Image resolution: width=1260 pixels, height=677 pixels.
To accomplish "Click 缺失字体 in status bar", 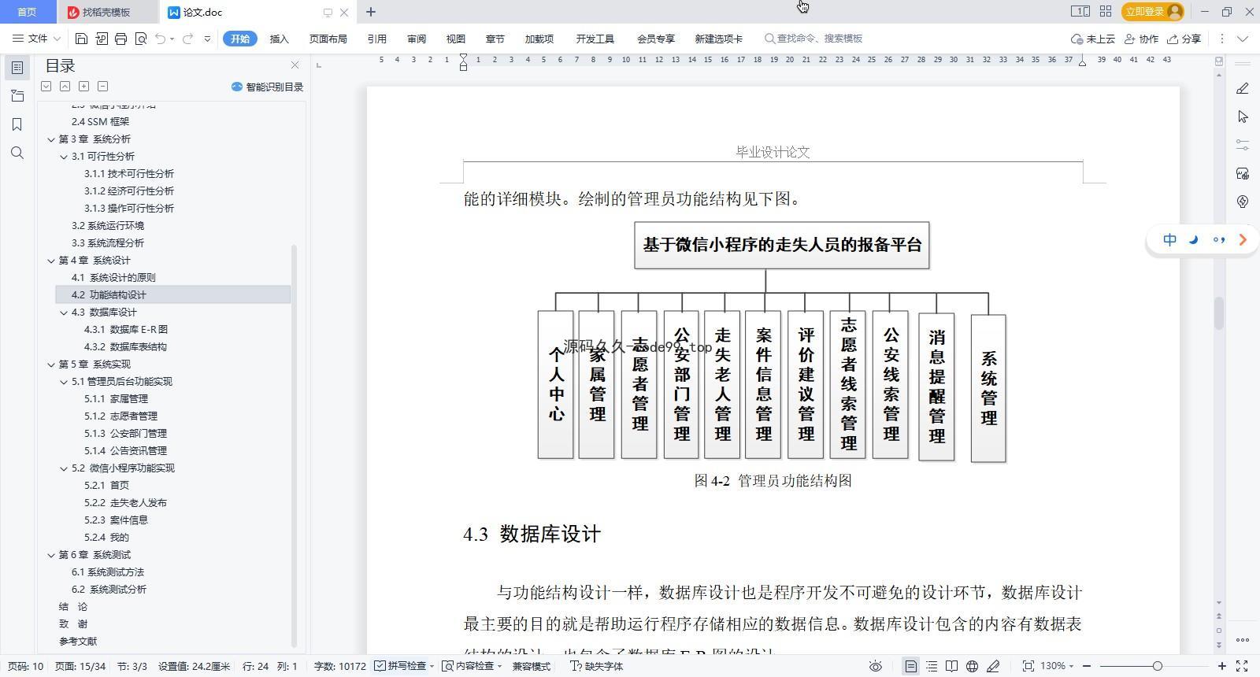I will (x=596, y=666).
